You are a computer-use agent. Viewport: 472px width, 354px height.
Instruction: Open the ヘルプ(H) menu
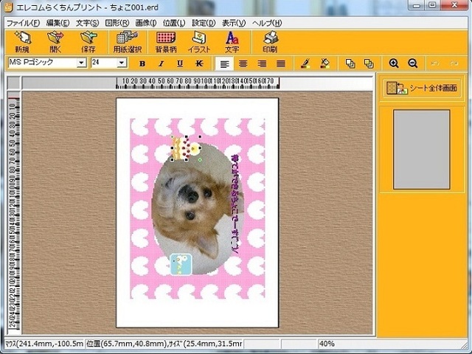tap(267, 23)
